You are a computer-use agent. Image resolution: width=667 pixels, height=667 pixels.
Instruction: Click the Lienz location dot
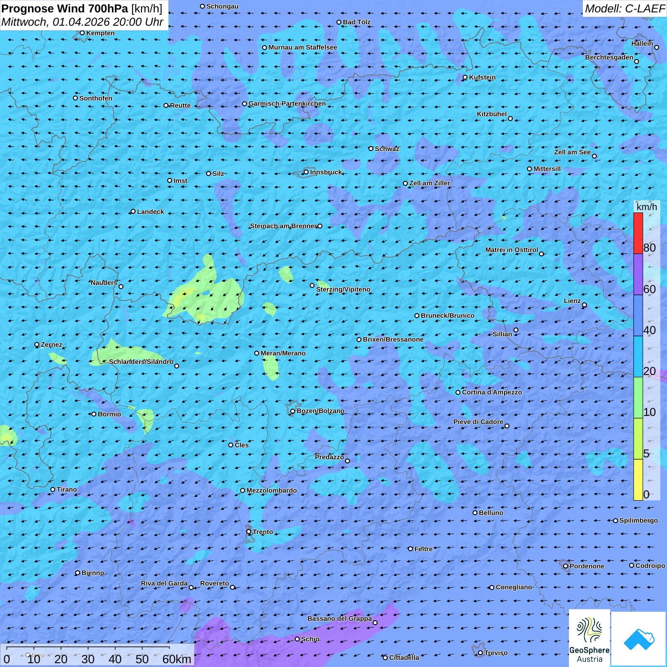585,305
